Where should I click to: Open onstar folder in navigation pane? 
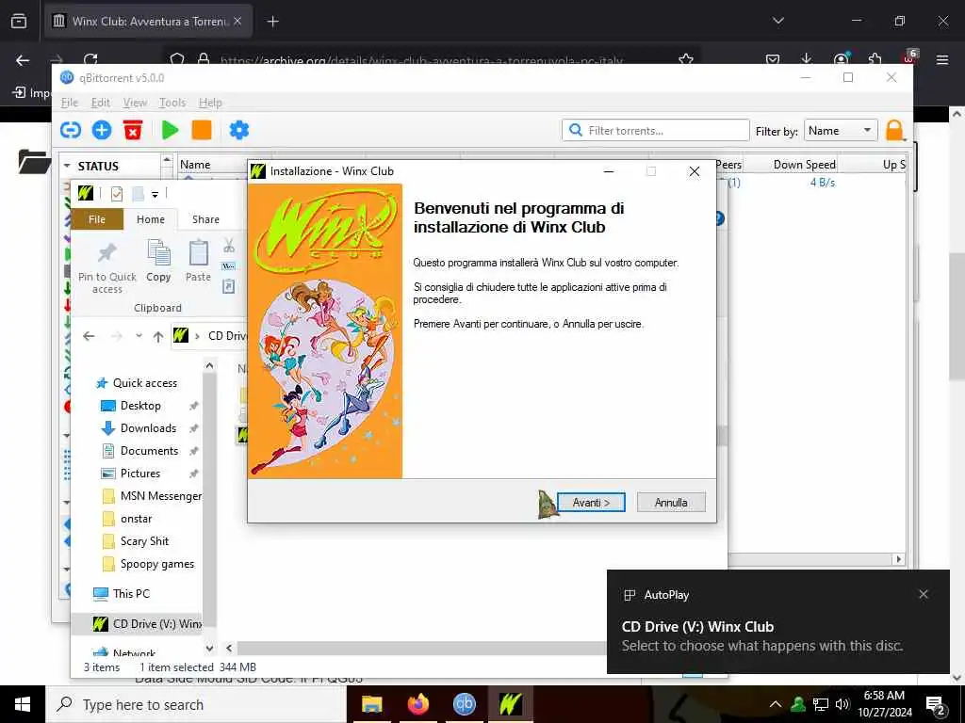pyautogui.click(x=136, y=519)
